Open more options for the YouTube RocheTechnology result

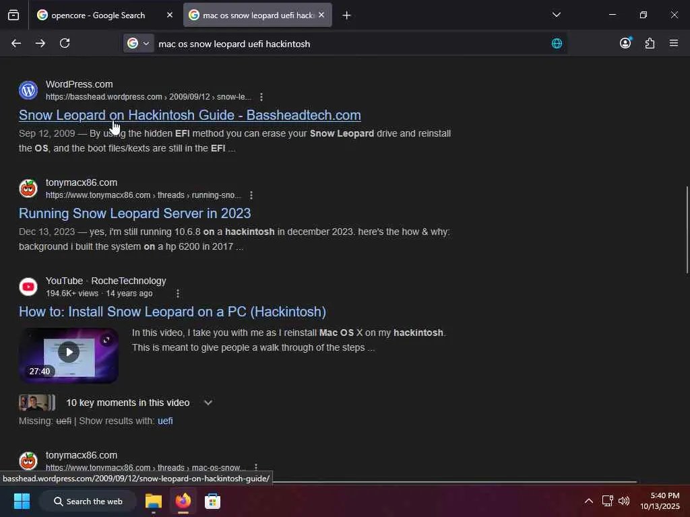click(x=178, y=294)
